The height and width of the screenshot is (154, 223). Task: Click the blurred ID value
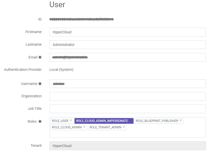point(81,19)
